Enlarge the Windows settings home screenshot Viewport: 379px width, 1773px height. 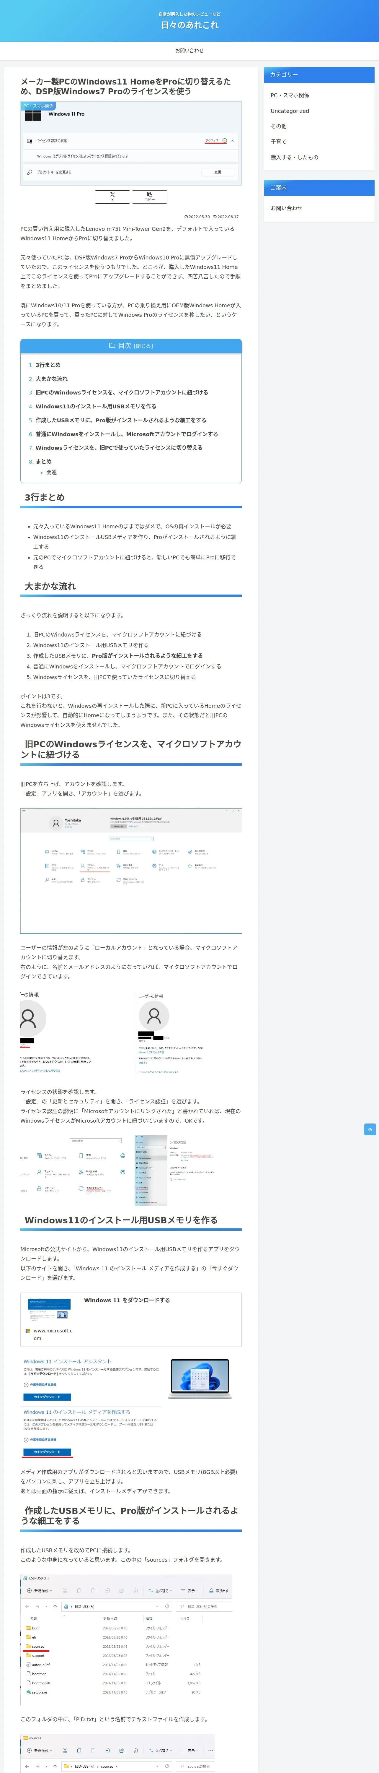pos(131,871)
